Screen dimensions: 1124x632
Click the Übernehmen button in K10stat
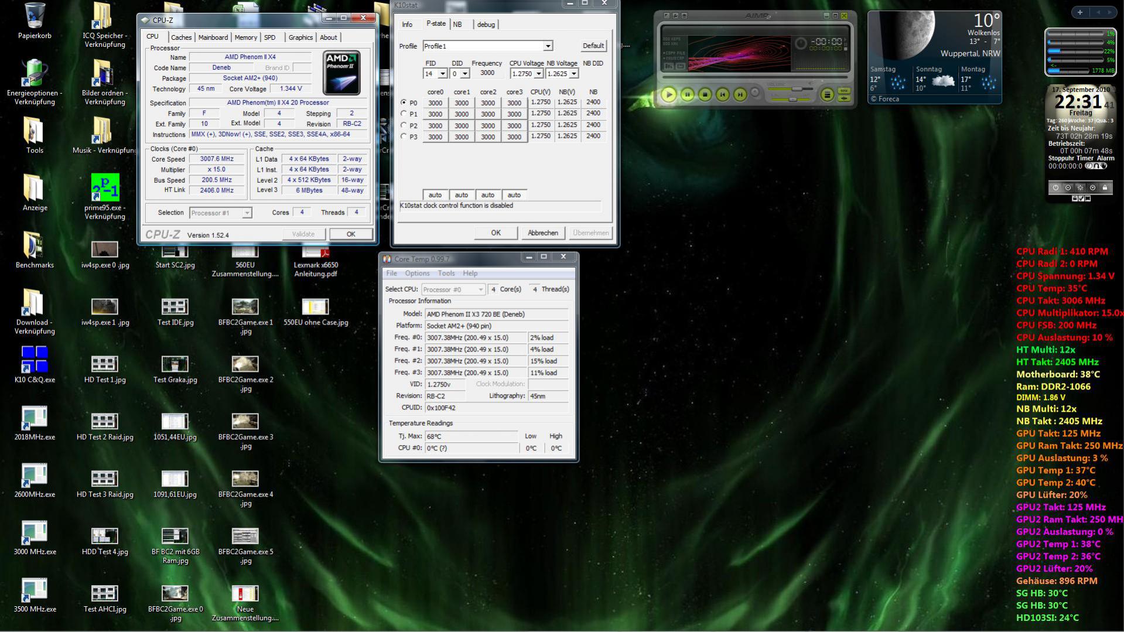591,233
